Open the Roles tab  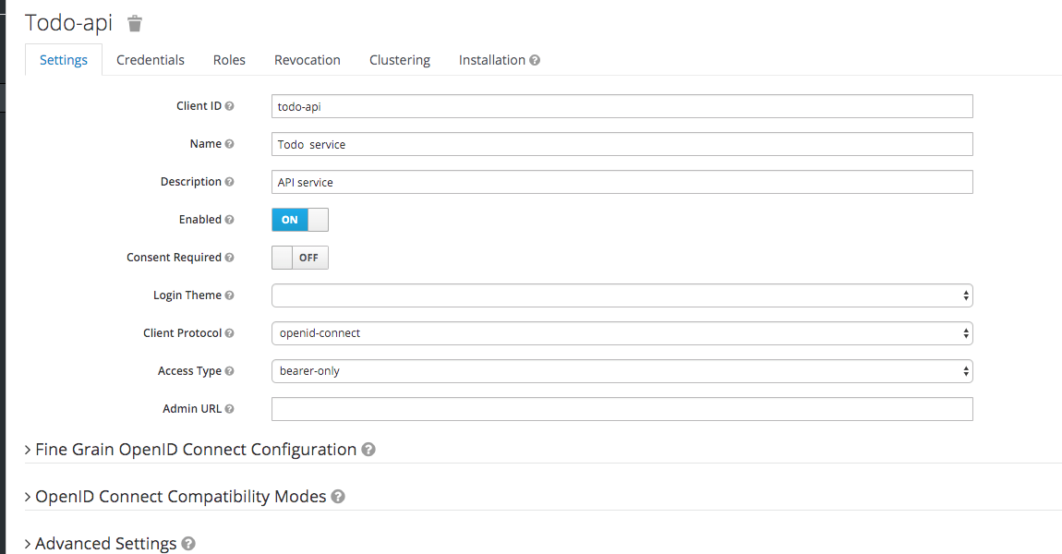click(228, 59)
